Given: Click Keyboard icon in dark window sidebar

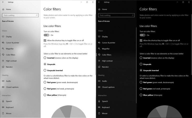Looking at the screenshot, I should pos(99,107).
